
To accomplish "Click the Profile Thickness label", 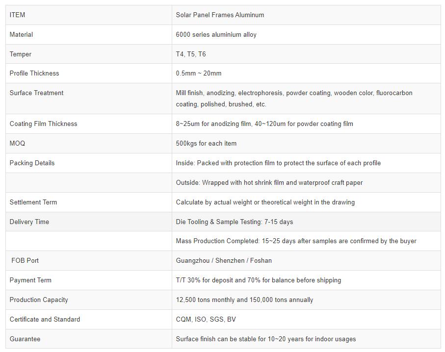I will tap(34, 74).
